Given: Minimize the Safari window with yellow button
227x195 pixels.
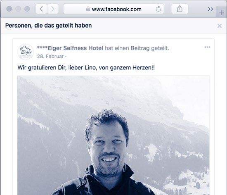Looking at the screenshot, I should click(18, 9).
